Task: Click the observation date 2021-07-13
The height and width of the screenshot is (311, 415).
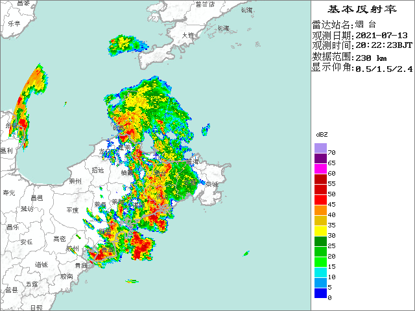Action: coord(381,35)
